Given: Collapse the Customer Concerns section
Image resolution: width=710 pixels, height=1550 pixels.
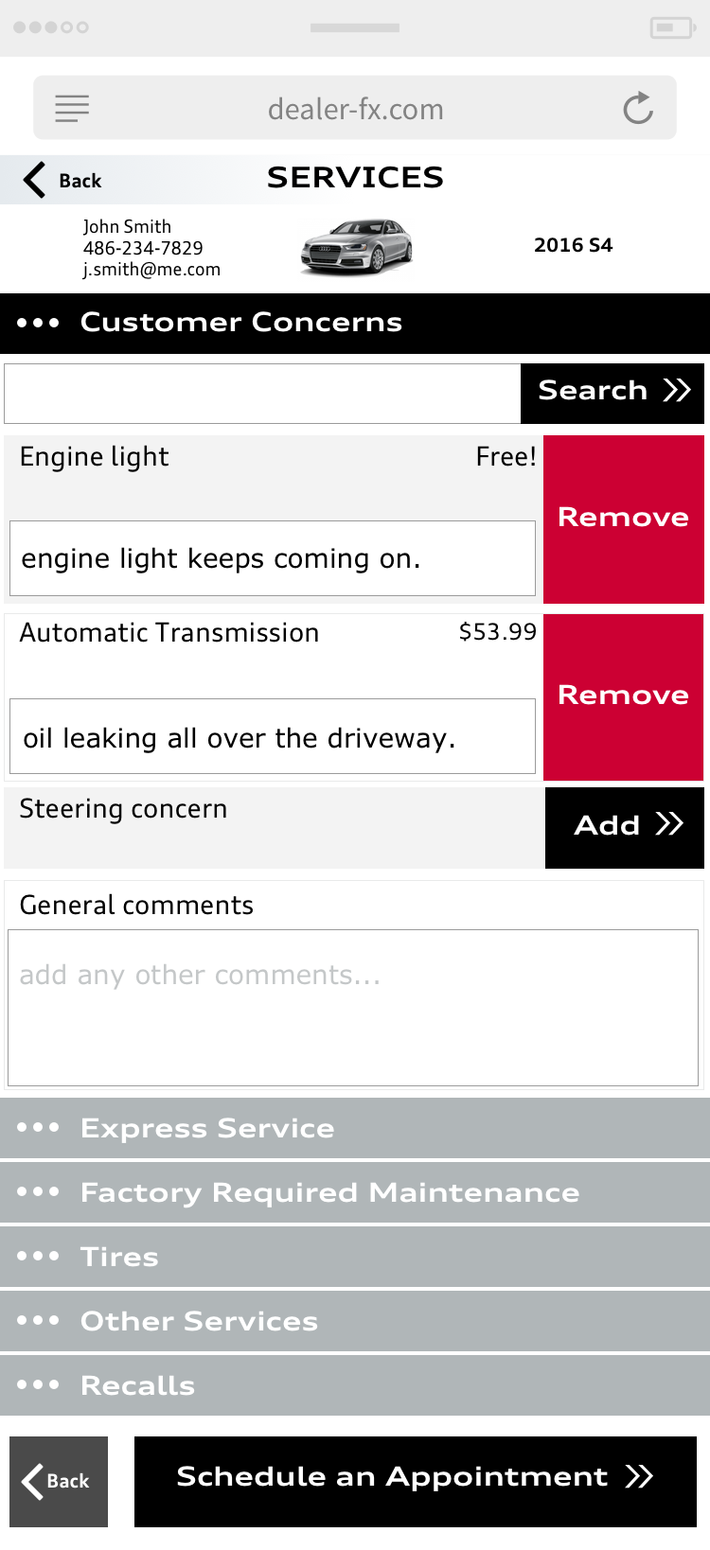Looking at the screenshot, I should (355, 323).
